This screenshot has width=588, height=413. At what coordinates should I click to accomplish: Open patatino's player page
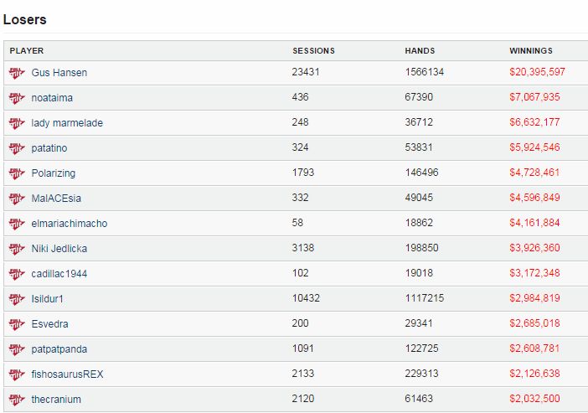click(x=49, y=147)
